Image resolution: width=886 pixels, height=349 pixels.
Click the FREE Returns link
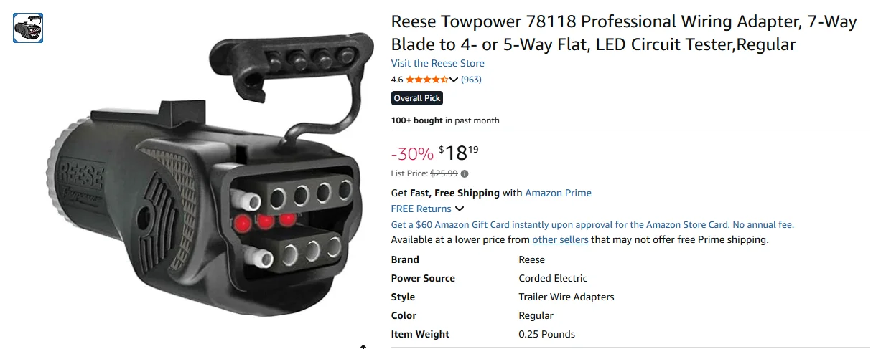421,209
